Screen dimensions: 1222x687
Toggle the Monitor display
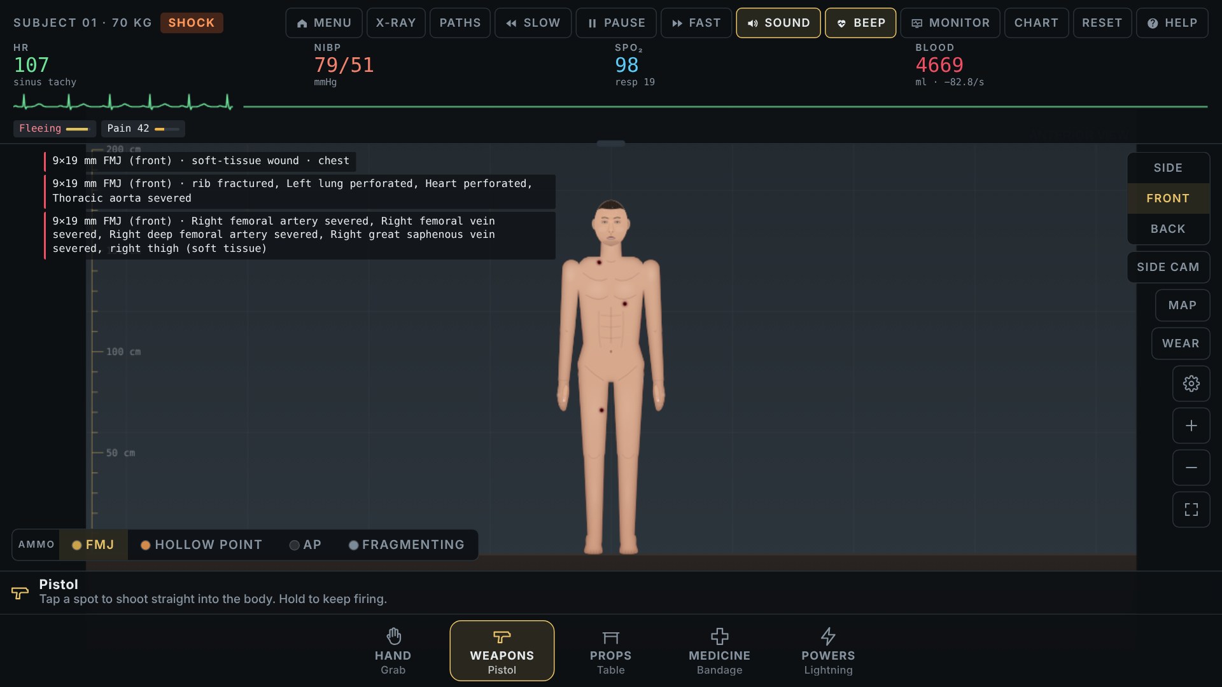click(x=950, y=23)
